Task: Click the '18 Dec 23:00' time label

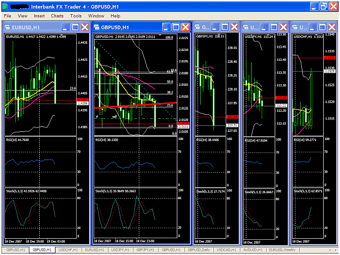Action: point(145,241)
